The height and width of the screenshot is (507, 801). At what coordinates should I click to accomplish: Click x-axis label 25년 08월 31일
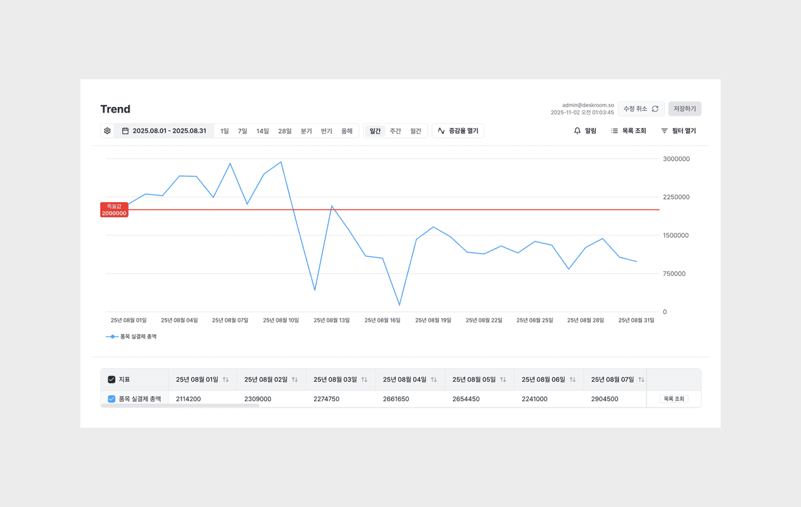coord(636,320)
